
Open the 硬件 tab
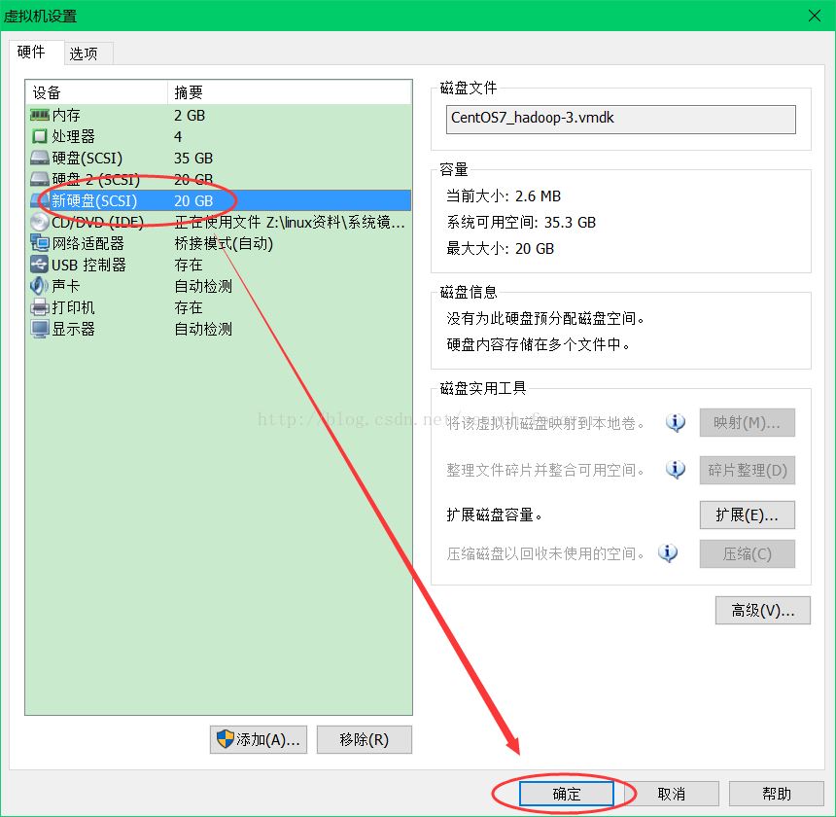point(31,53)
